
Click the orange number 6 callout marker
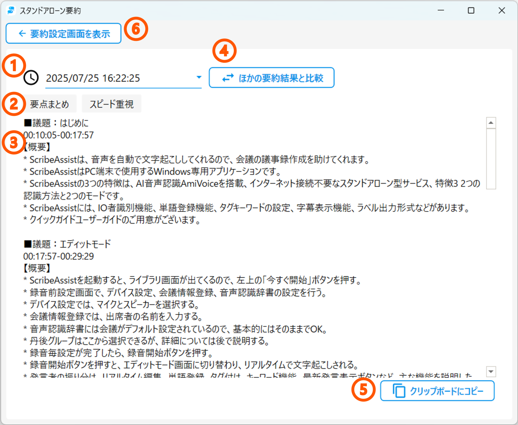[136, 29]
